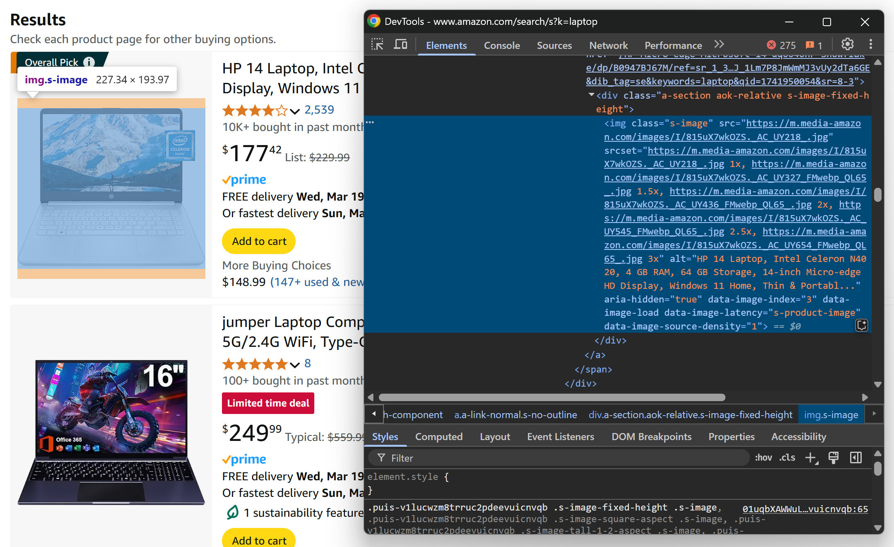Open the 2,539 reviews link
Screen dimensions: 894x547
click(319, 110)
